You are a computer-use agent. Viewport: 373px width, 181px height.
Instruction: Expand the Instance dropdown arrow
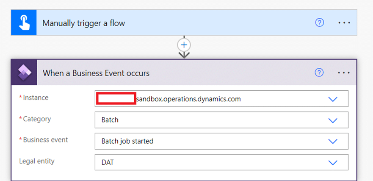click(333, 99)
